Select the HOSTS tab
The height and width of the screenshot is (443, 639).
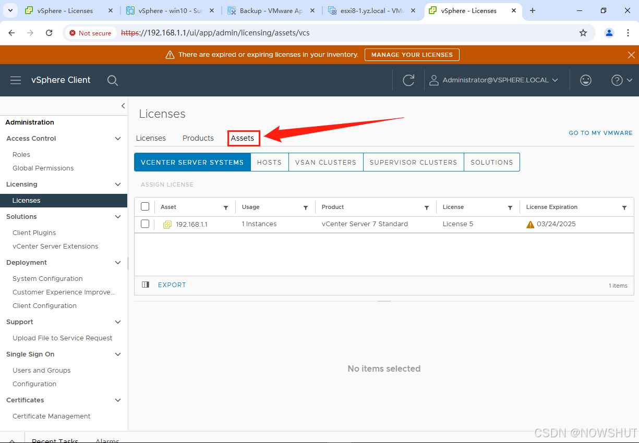tap(269, 162)
